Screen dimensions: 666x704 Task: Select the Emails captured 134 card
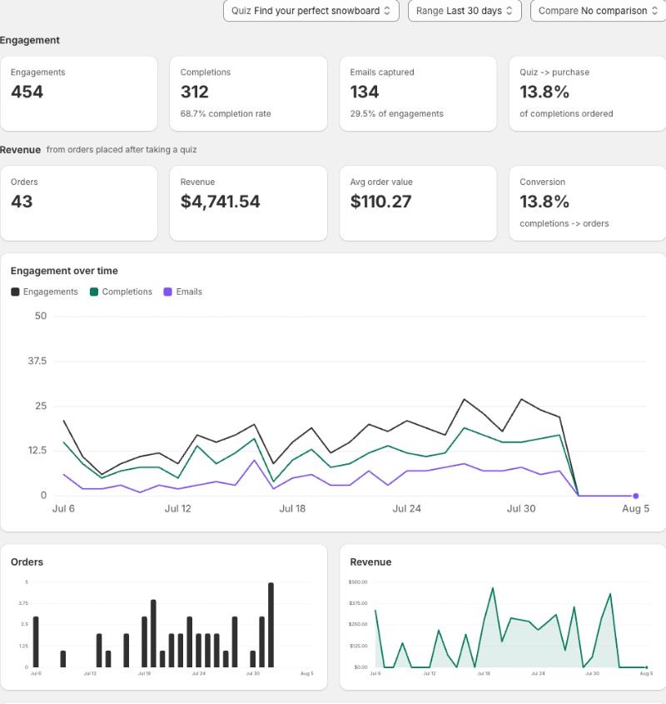coord(418,94)
